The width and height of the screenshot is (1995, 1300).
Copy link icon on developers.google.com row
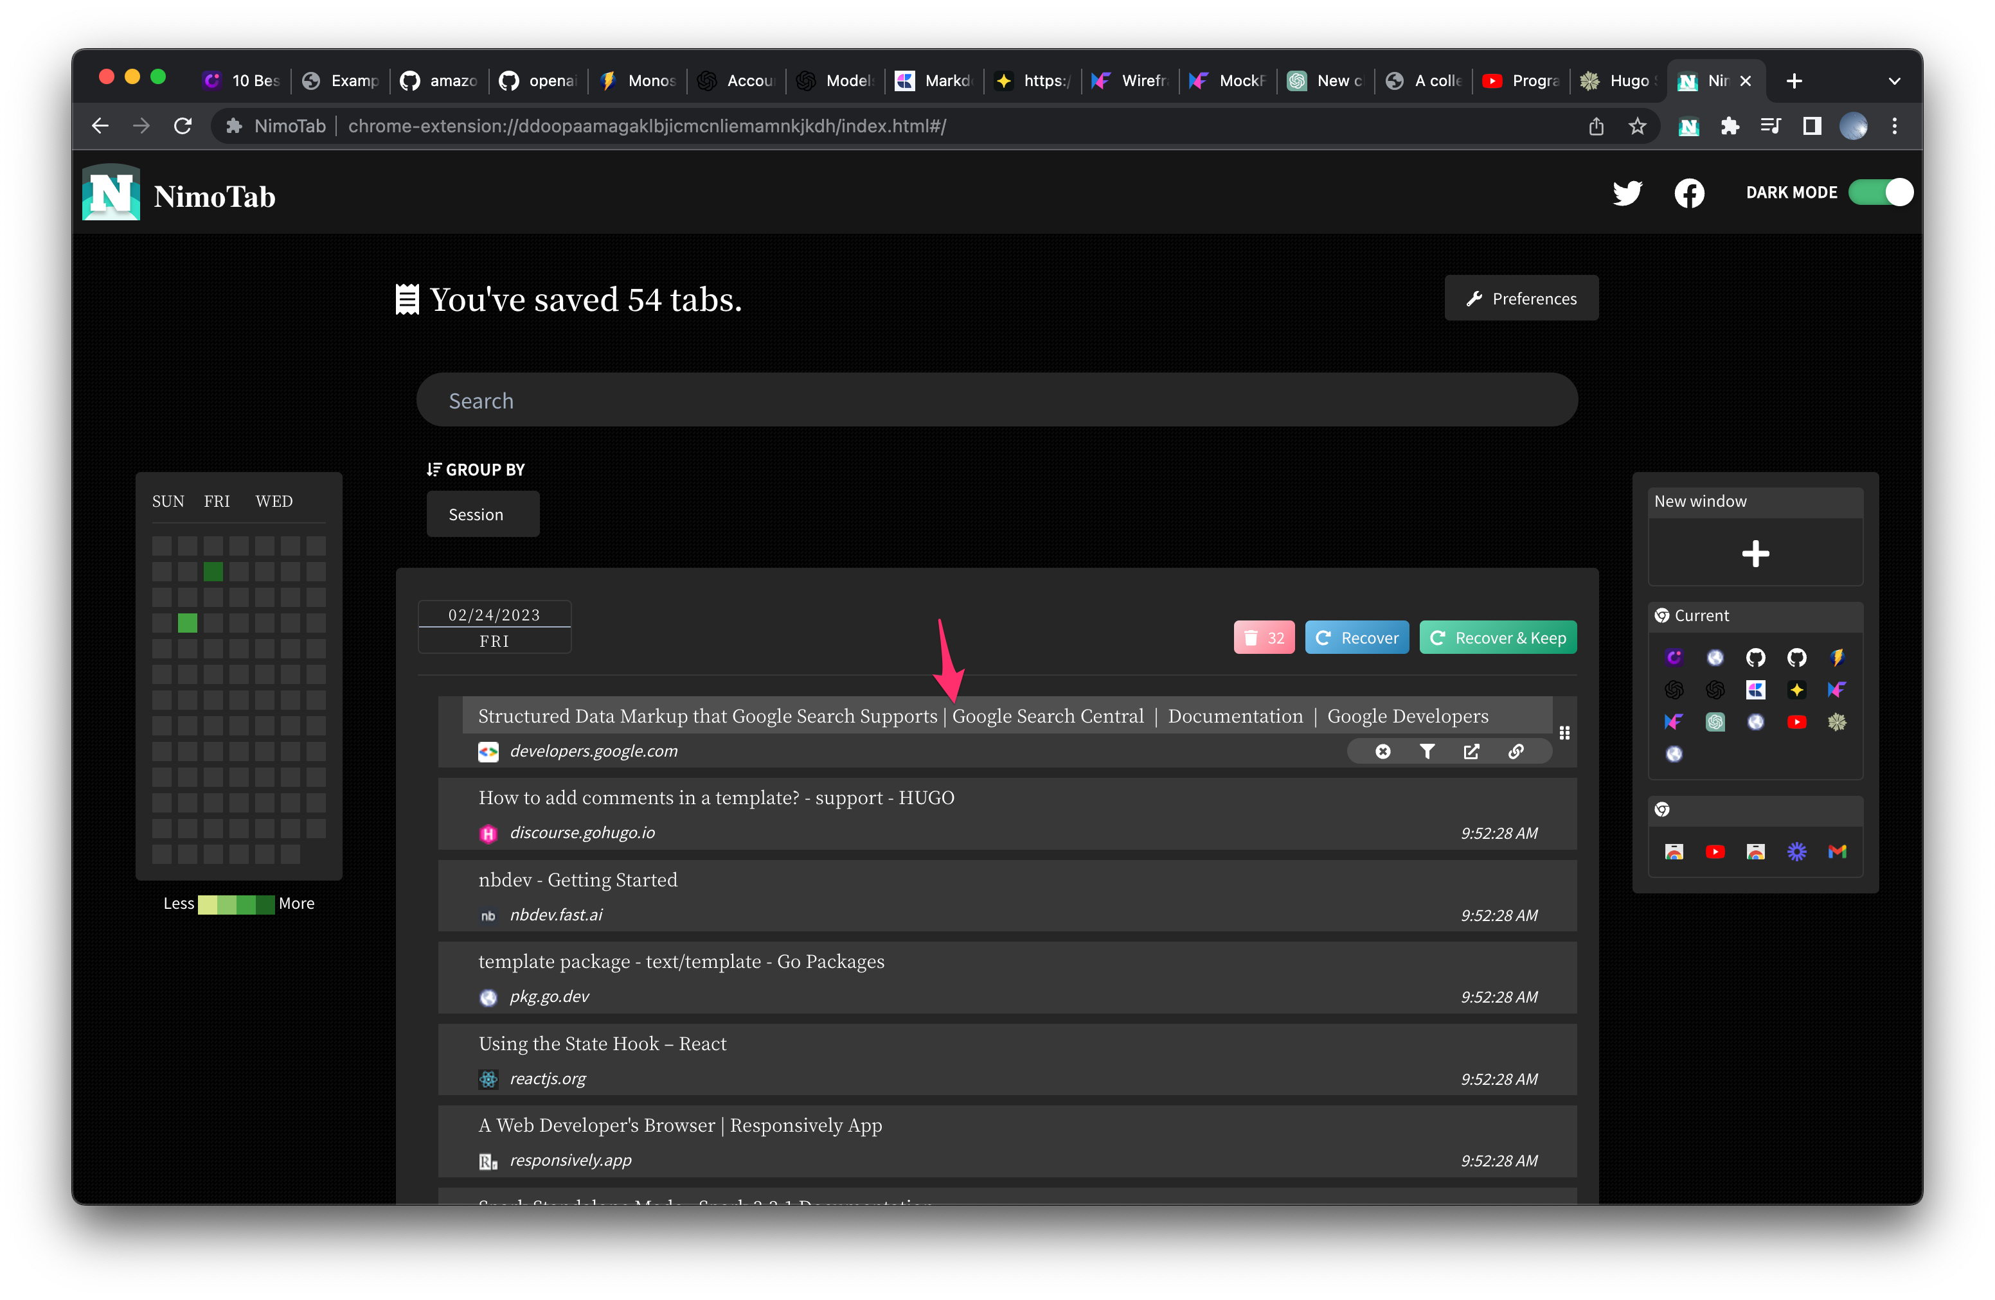point(1516,751)
